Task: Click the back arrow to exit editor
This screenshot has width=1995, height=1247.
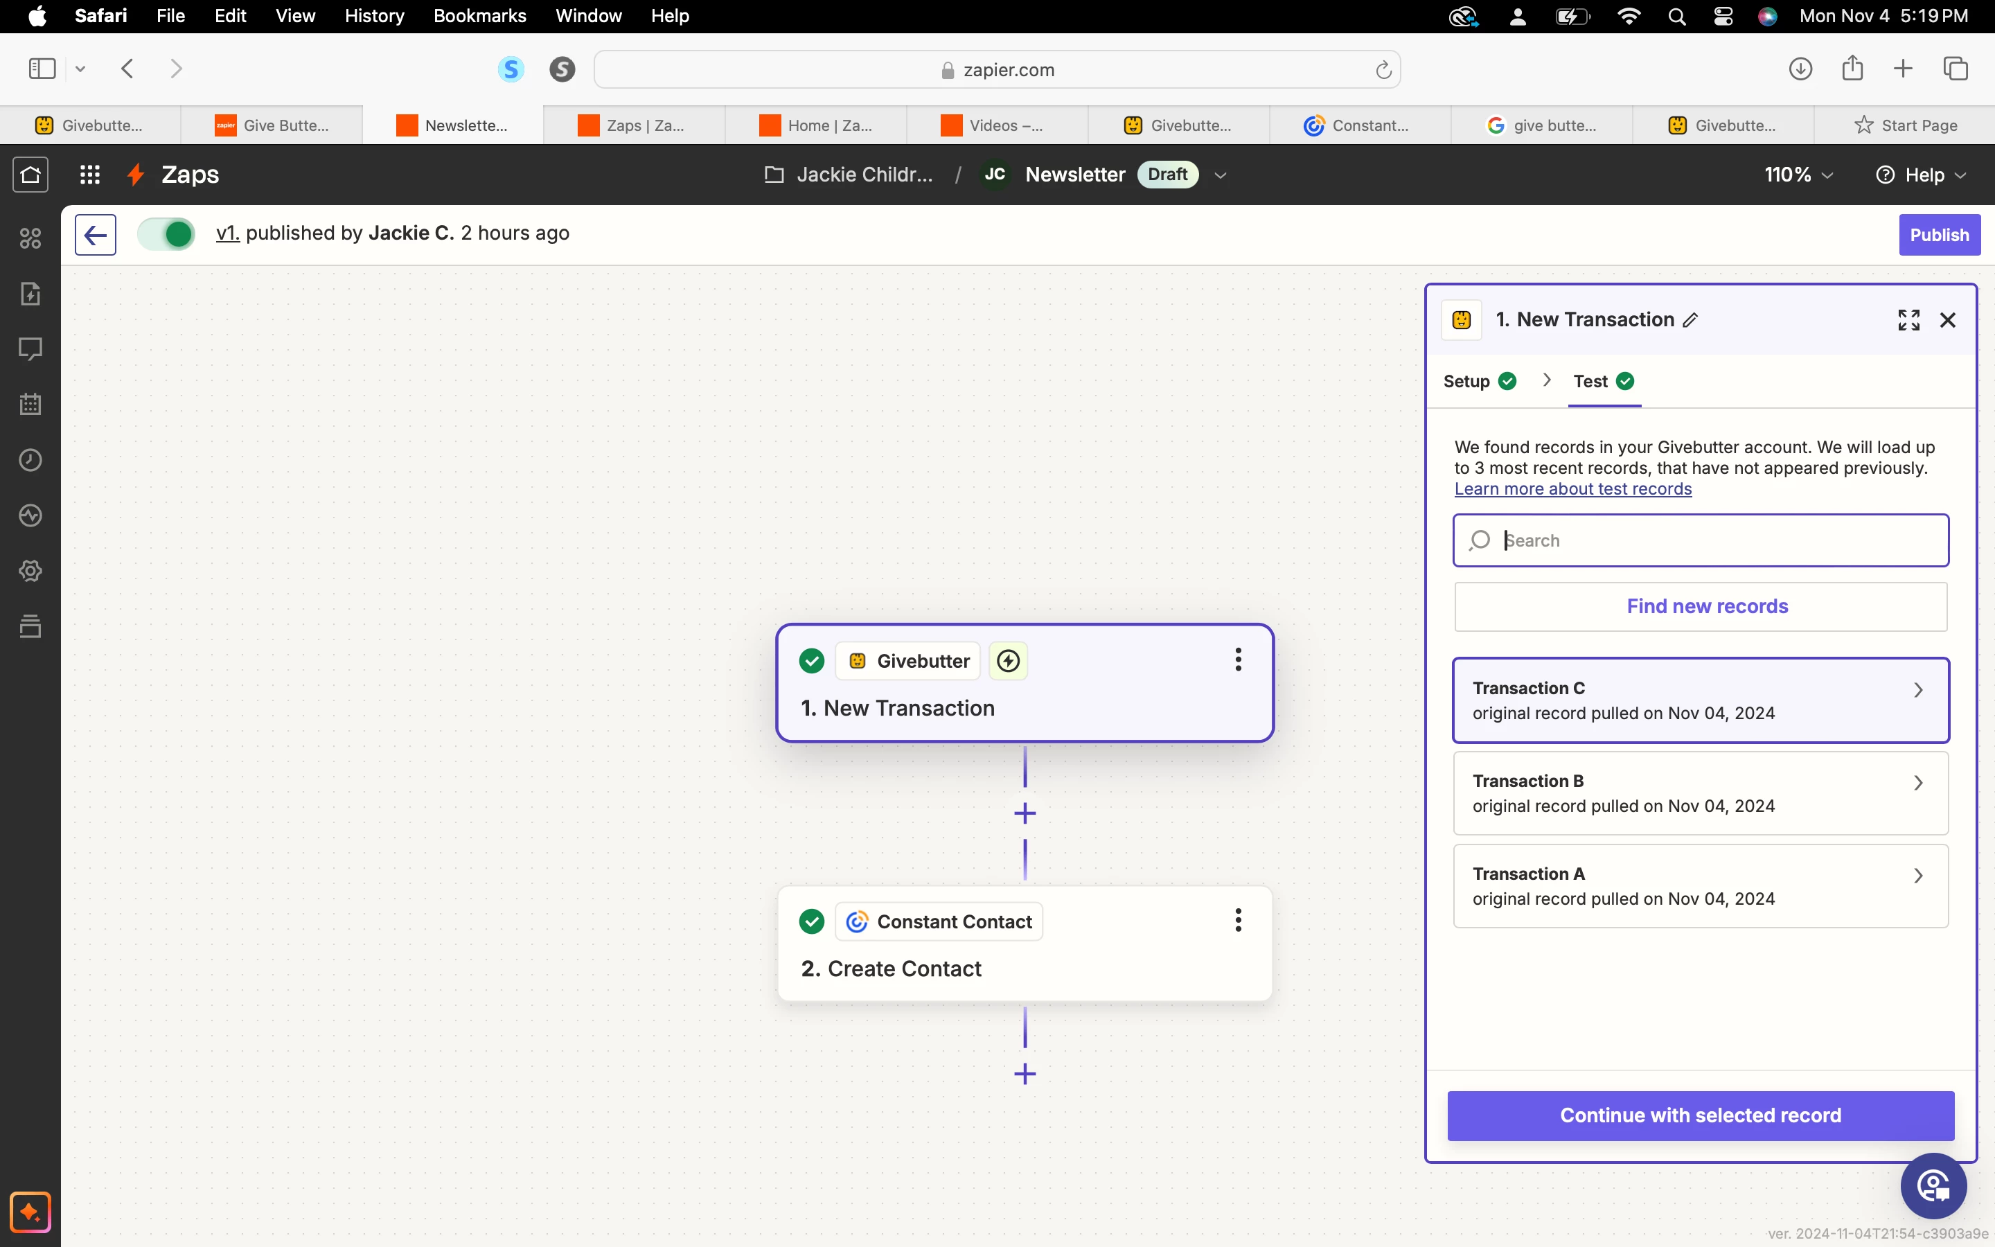Action: (x=96, y=235)
